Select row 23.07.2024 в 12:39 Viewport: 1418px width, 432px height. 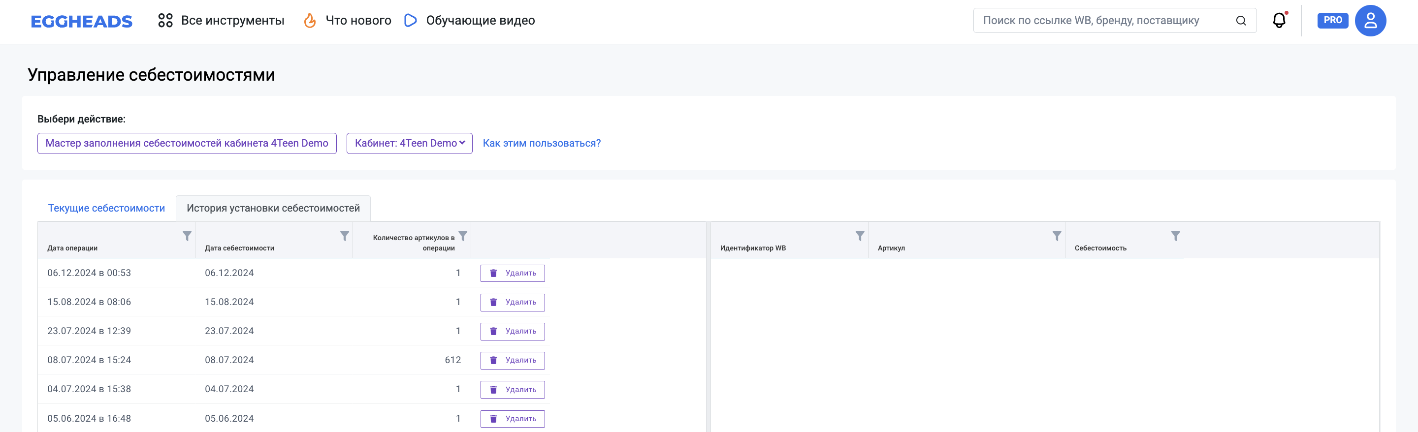[293, 331]
